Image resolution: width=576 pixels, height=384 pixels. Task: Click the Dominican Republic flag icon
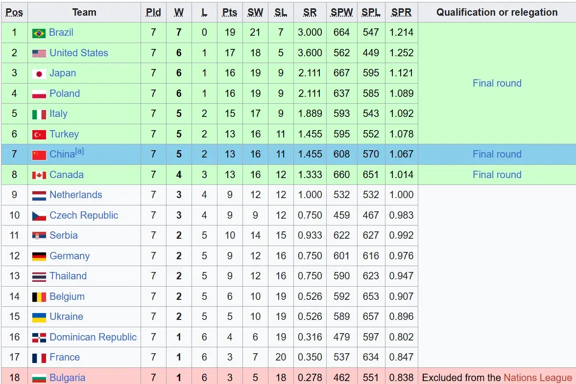39,338
